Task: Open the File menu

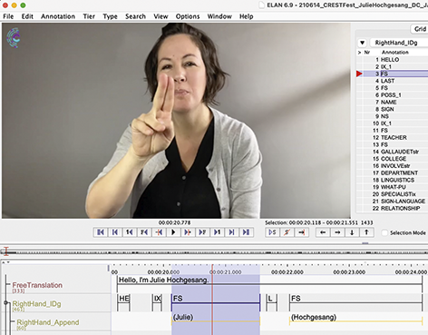Action: pos(8,16)
